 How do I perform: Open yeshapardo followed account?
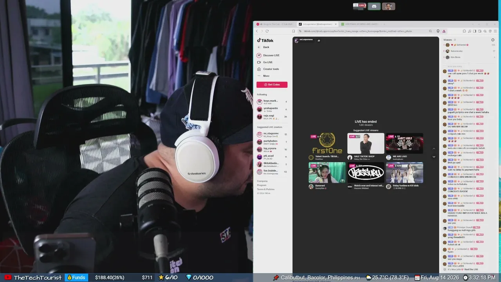[272, 109]
